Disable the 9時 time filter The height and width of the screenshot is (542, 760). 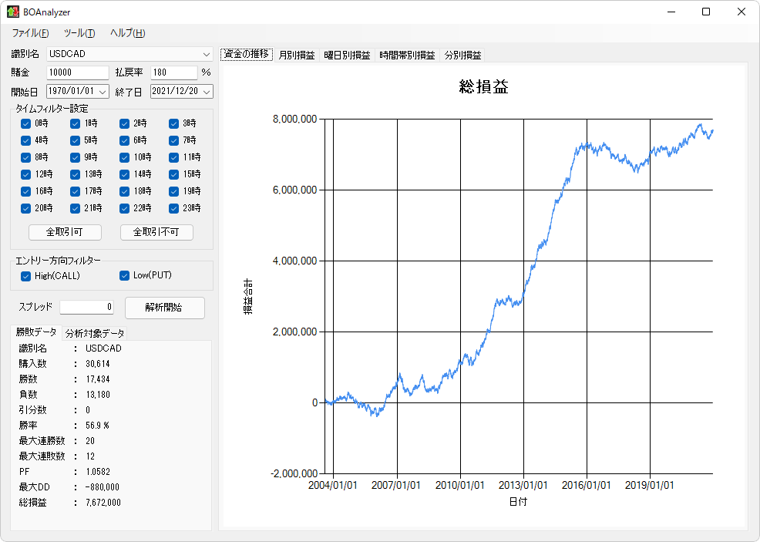coord(75,157)
